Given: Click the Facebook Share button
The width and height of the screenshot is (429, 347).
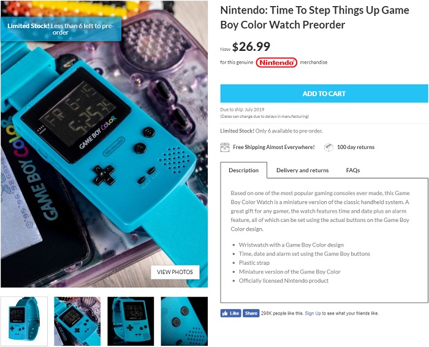Looking at the screenshot, I should (x=251, y=313).
